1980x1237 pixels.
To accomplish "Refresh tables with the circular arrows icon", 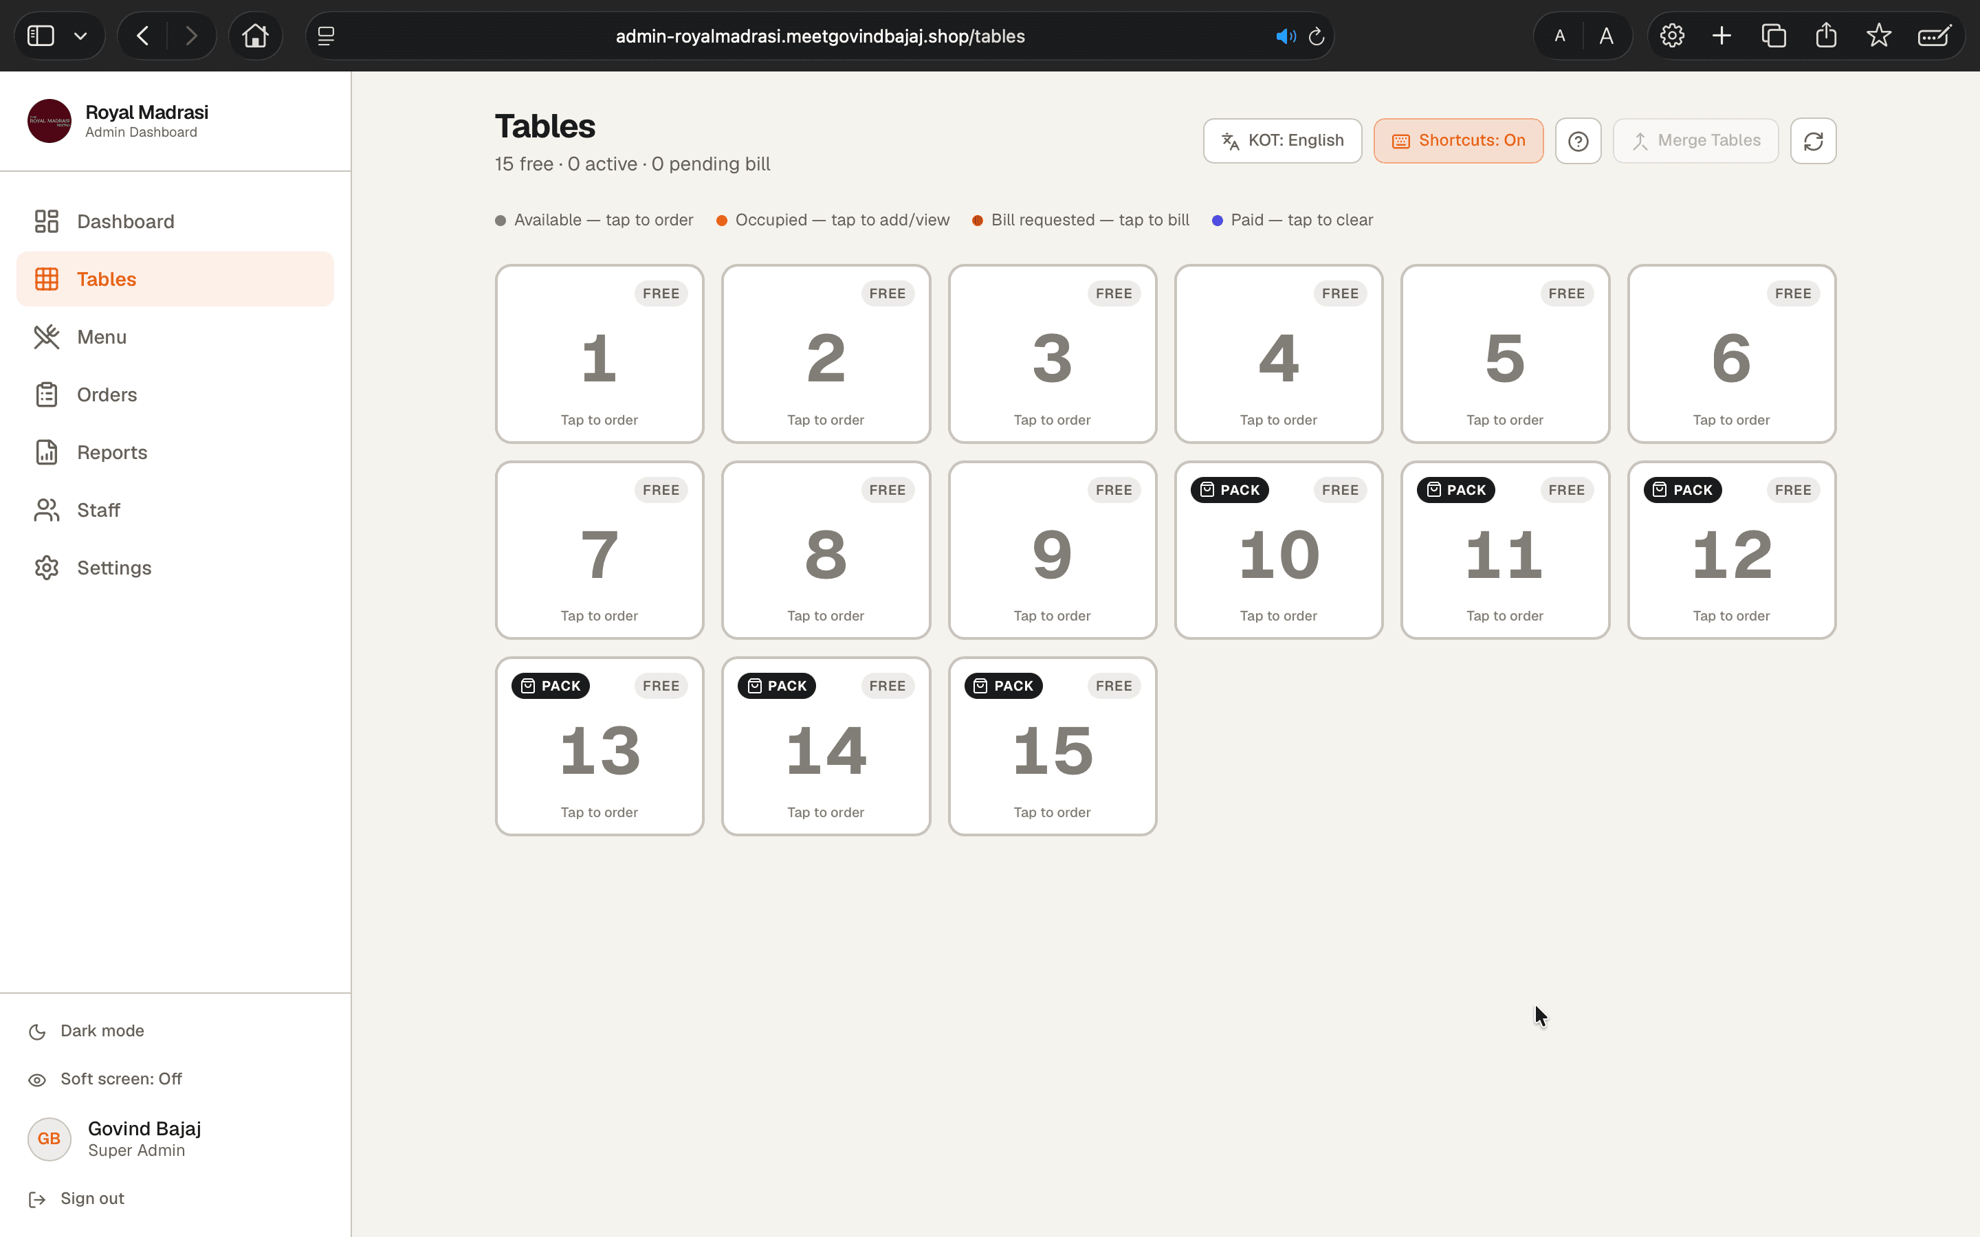I will (x=1813, y=141).
